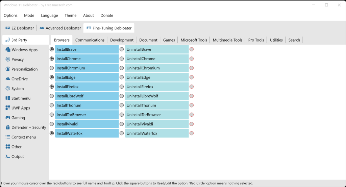
Task: Switch to the Games tab
Action: (x=169, y=40)
